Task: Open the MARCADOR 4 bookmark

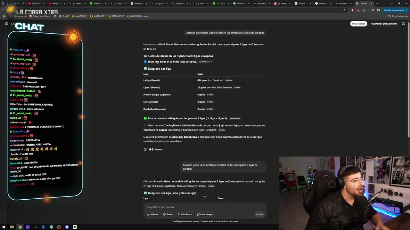Action: tap(138, 16)
